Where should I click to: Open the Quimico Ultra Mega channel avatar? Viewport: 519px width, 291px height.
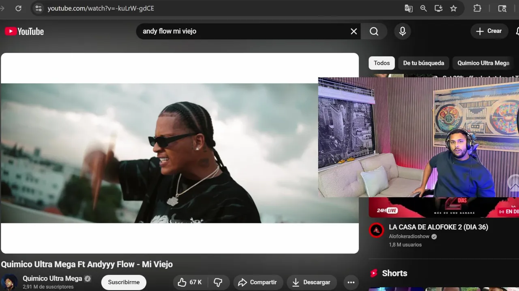click(x=9, y=282)
